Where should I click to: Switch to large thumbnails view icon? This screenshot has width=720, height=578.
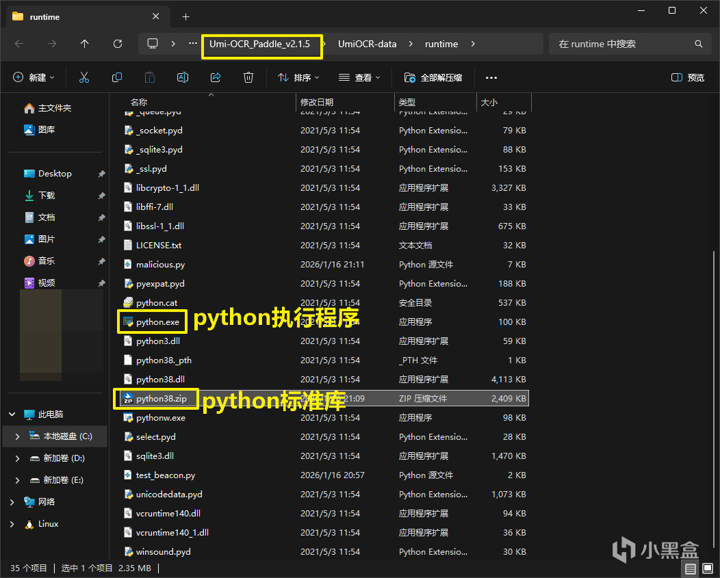click(x=708, y=569)
